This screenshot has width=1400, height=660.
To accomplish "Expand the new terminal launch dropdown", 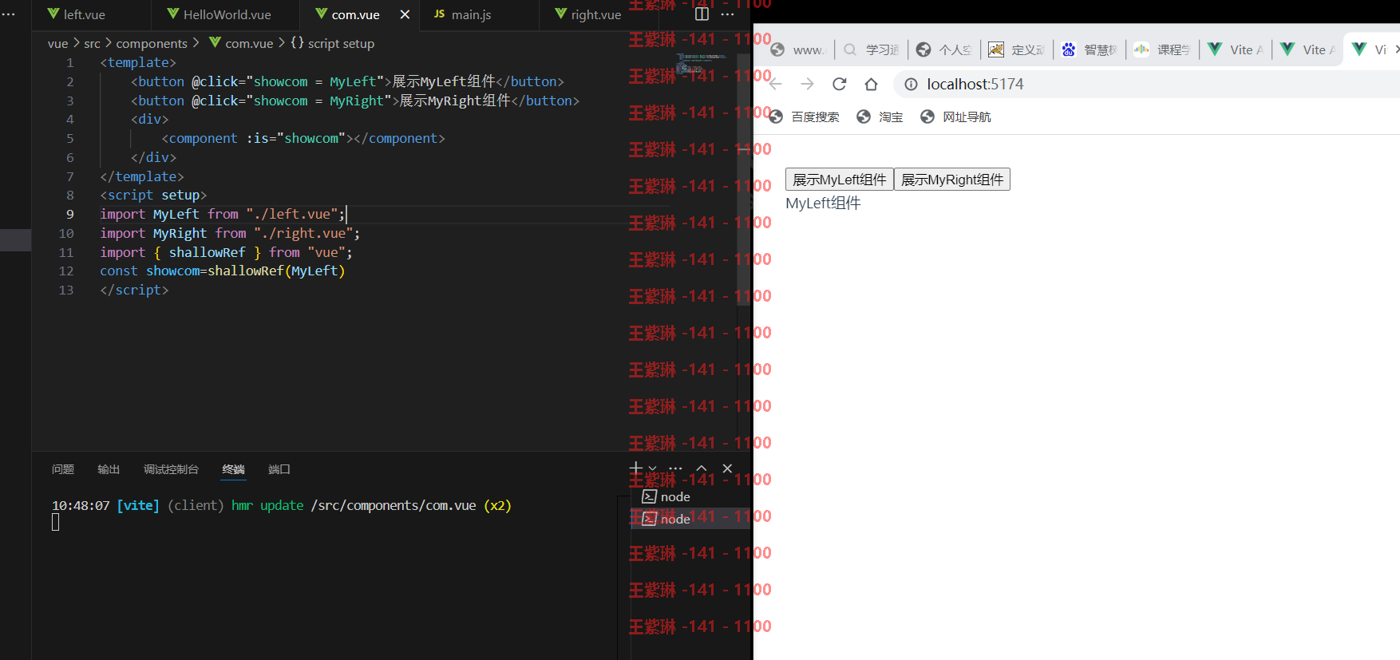I will click(653, 468).
